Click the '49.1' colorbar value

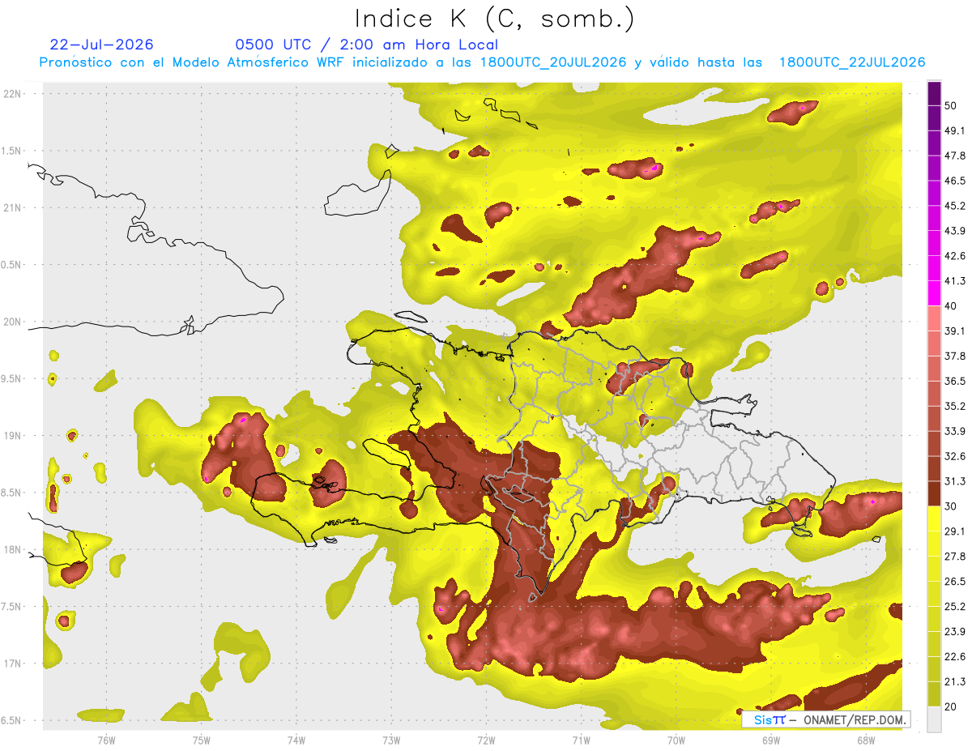[x=954, y=130]
